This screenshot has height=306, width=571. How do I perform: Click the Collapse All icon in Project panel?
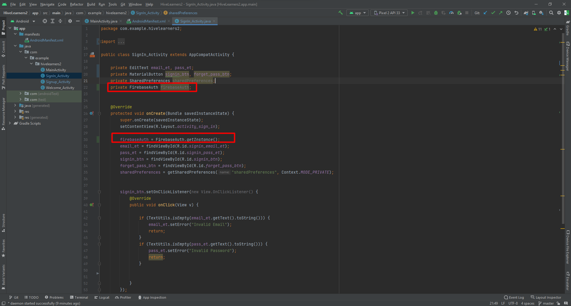[x=61, y=21]
